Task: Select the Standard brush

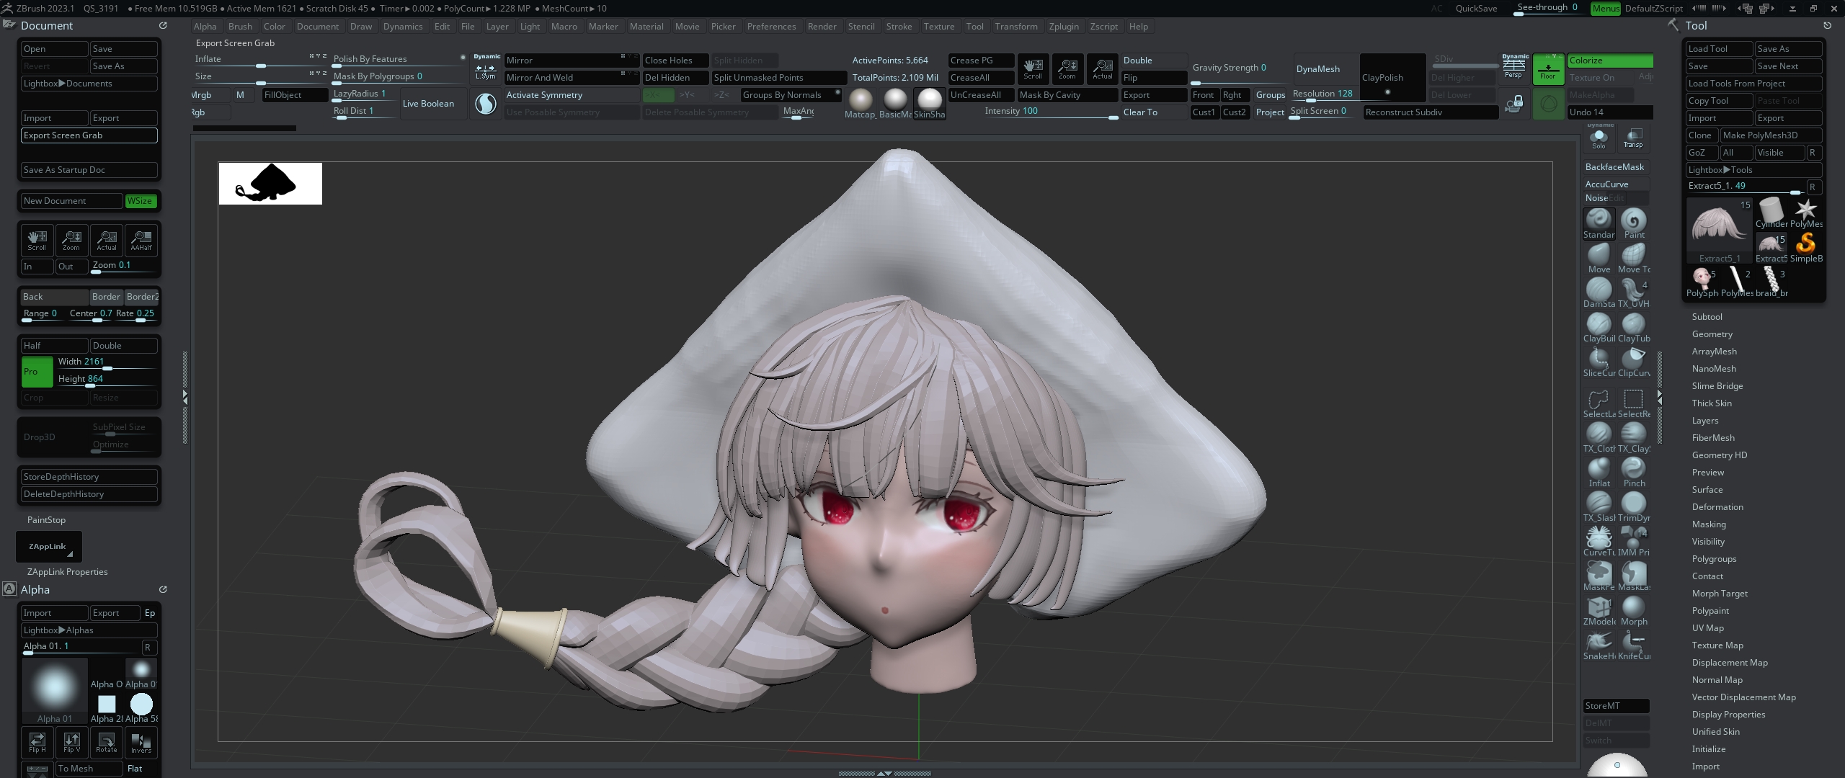Action: point(1599,223)
